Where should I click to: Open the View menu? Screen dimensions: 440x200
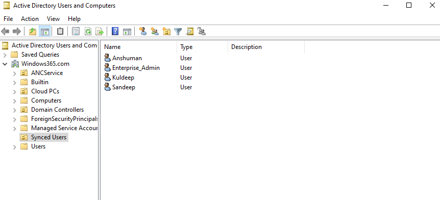(53, 19)
